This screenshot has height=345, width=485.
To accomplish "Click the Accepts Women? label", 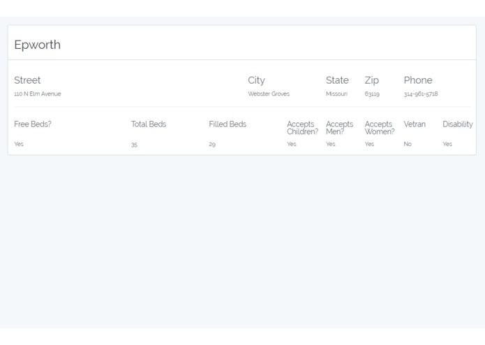I will pyautogui.click(x=380, y=128).
